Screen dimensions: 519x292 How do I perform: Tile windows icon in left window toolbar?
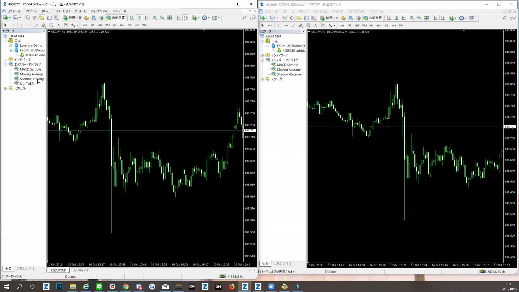coord(170,18)
